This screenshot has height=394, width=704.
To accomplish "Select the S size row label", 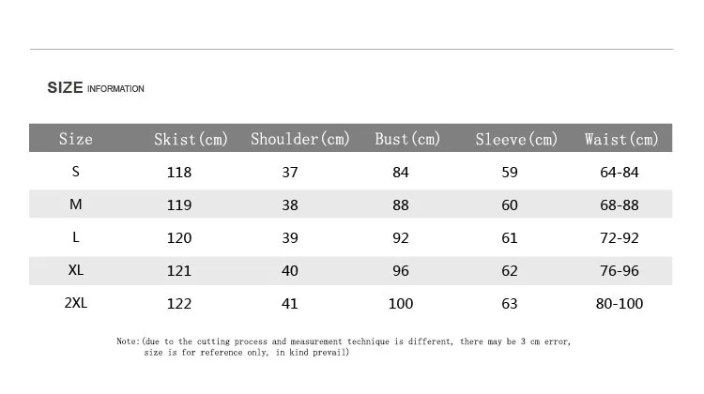I will [x=75, y=172].
